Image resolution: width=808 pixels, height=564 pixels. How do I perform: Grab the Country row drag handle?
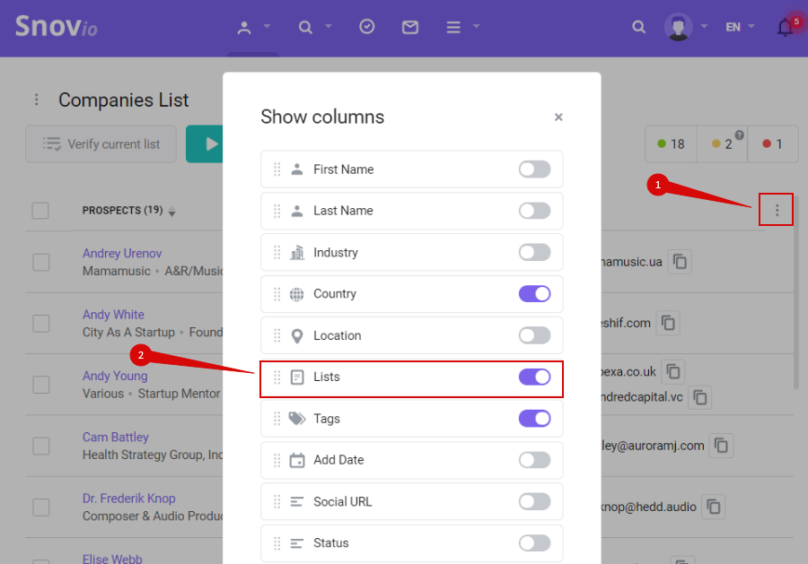coord(277,294)
